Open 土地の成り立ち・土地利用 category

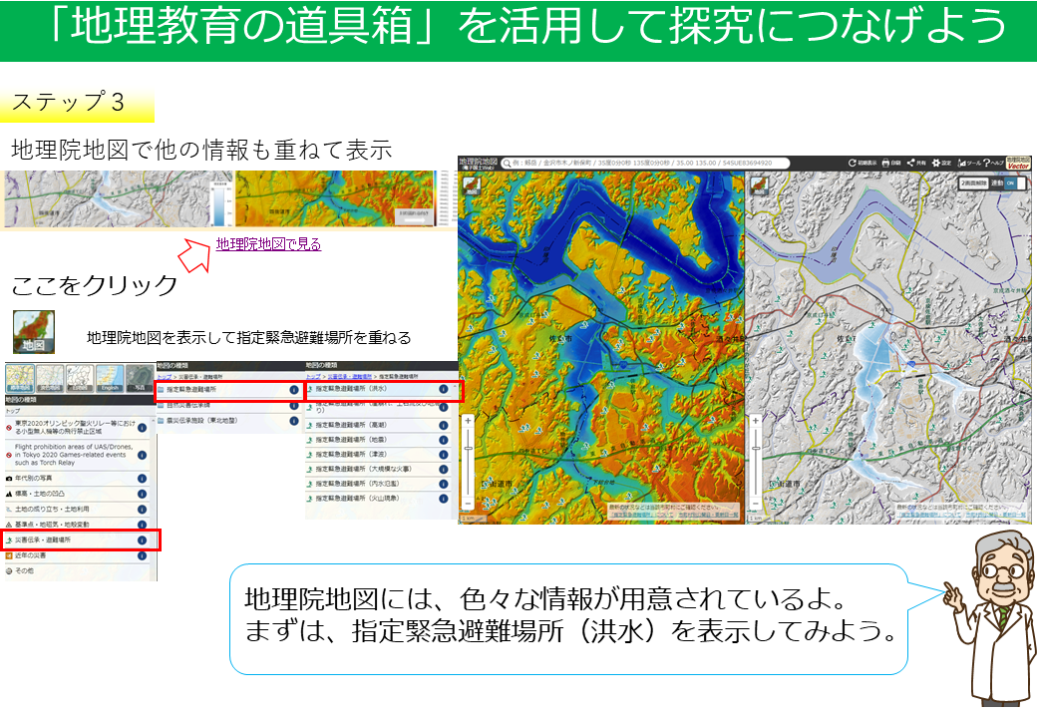[x=78, y=509]
